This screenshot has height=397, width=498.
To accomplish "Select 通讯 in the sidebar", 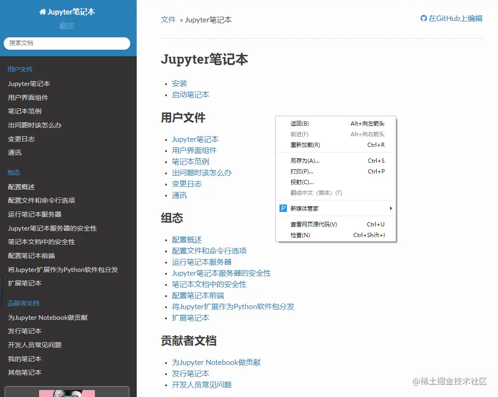I will point(68,153).
